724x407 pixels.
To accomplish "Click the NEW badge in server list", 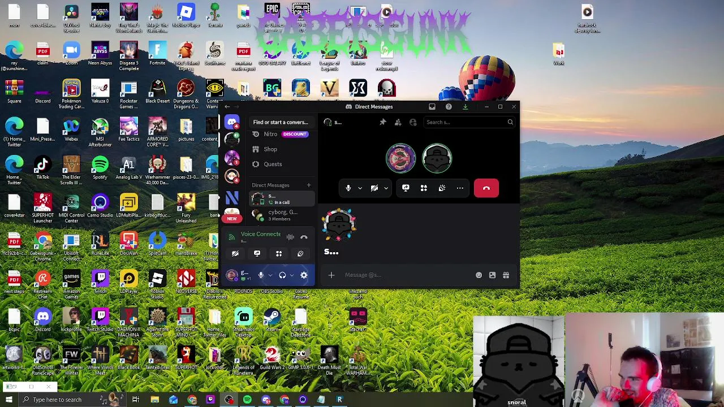I will 232,218.
